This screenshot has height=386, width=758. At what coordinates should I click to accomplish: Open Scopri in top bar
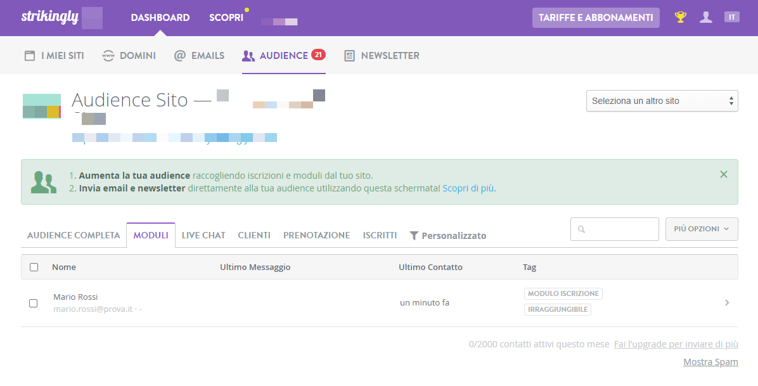tap(226, 17)
